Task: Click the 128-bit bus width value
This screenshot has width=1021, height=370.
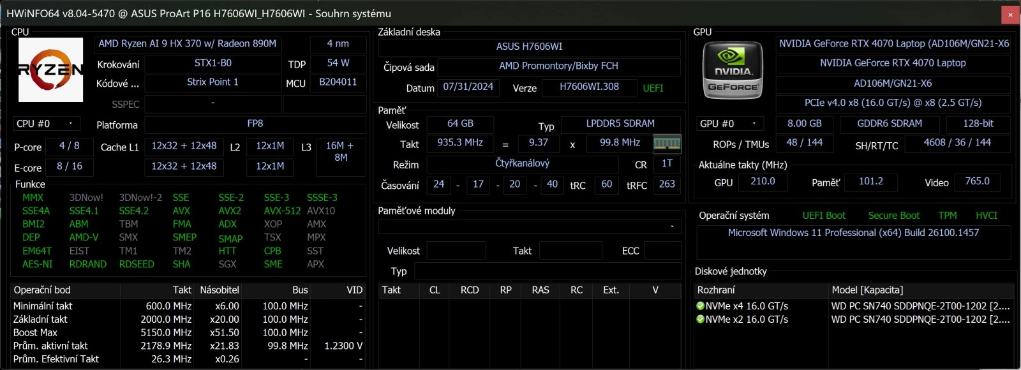Action: tap(978, 124)
